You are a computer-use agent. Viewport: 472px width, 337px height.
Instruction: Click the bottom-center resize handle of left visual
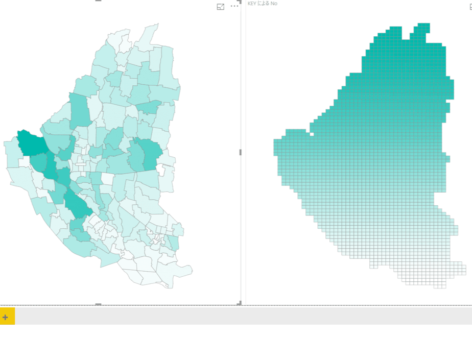(x=98, y=304)
